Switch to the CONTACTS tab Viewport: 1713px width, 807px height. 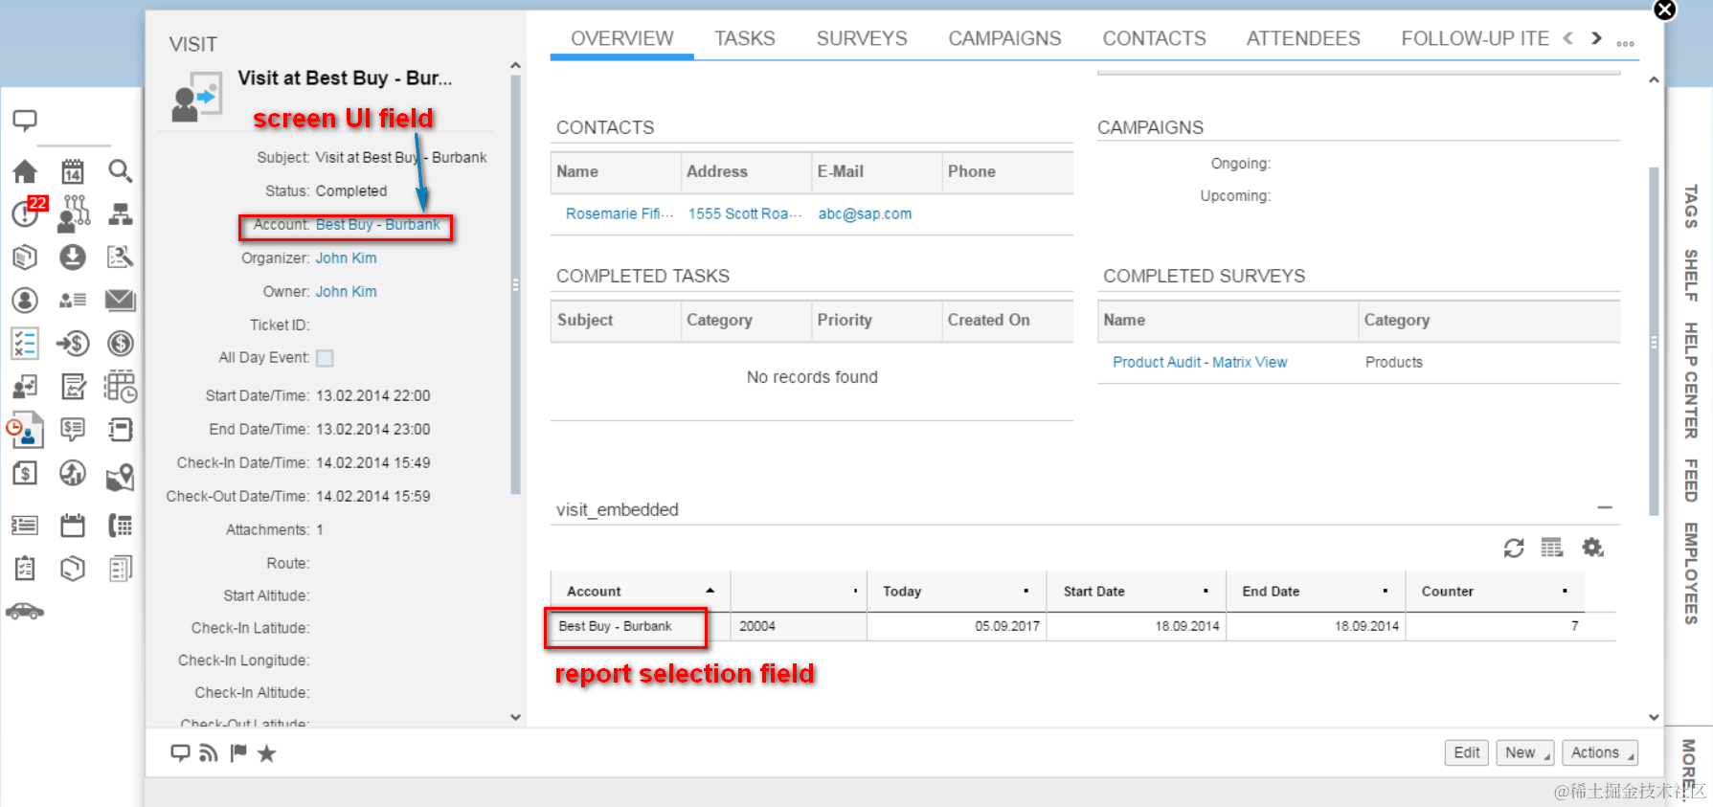1154,38
